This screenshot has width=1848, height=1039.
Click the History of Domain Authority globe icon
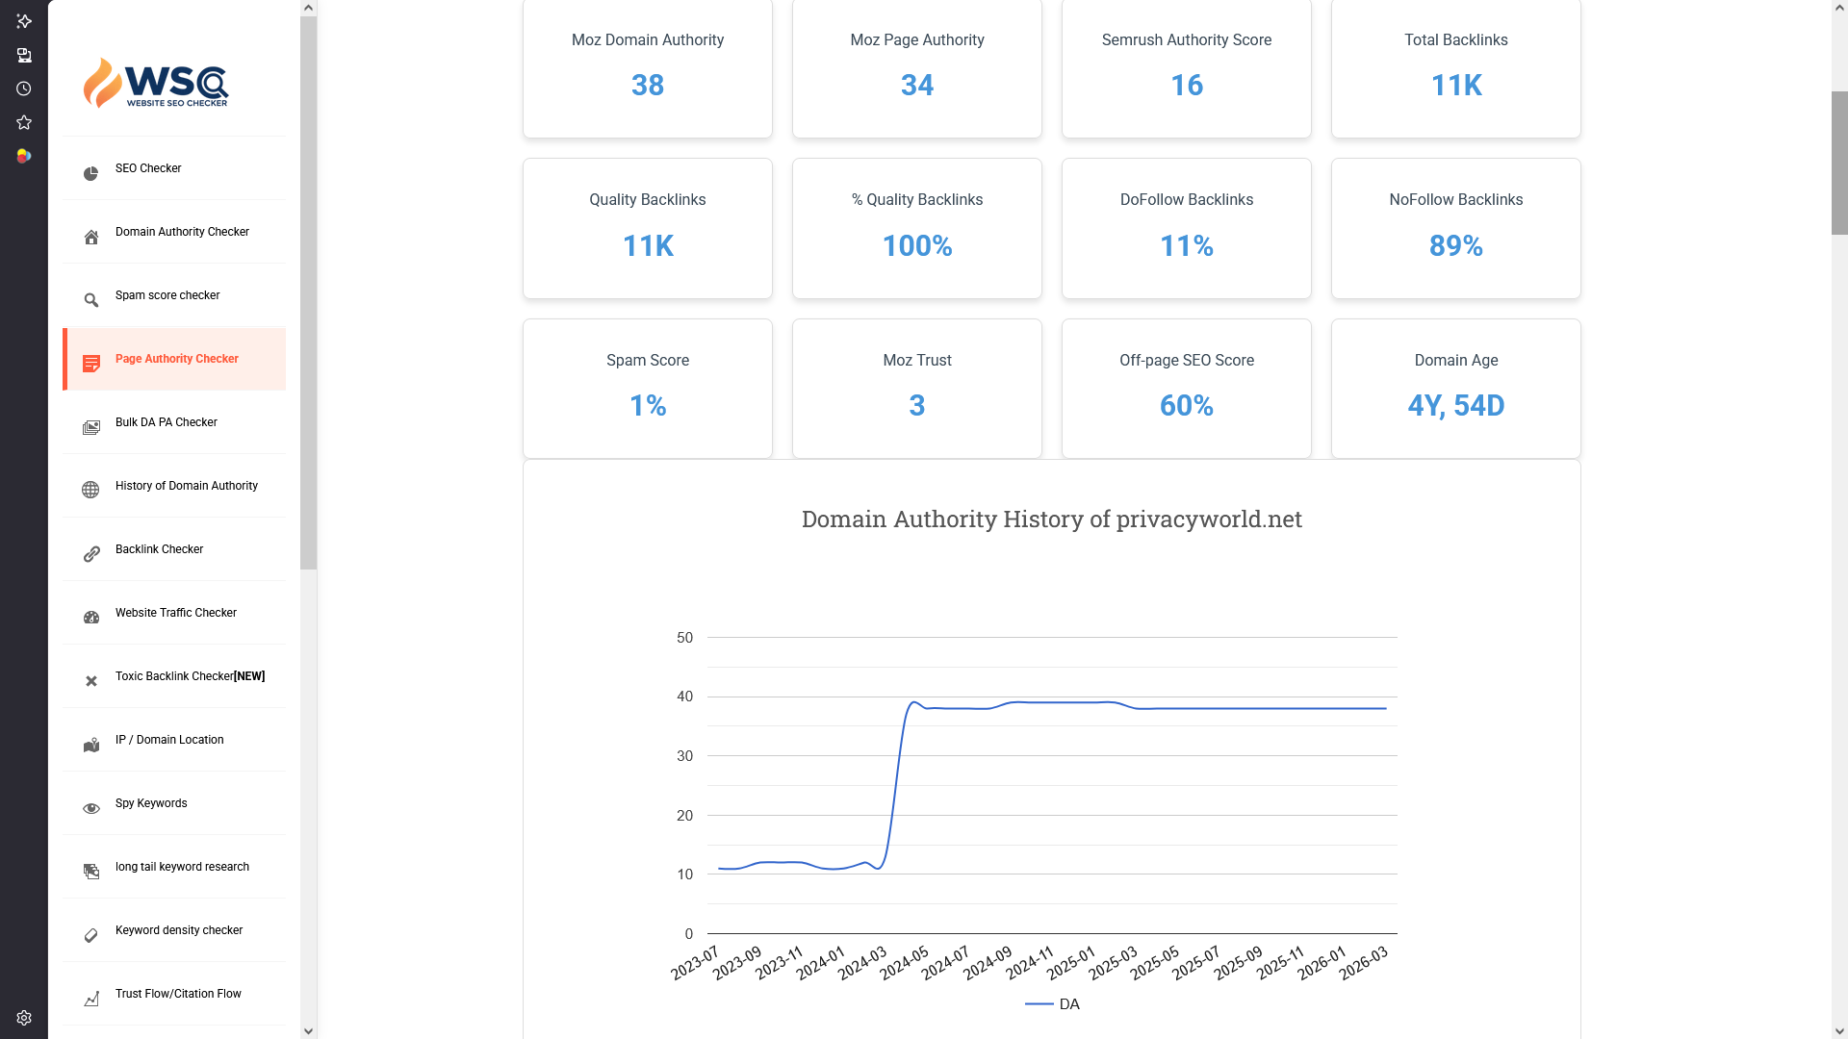(90, 490)
